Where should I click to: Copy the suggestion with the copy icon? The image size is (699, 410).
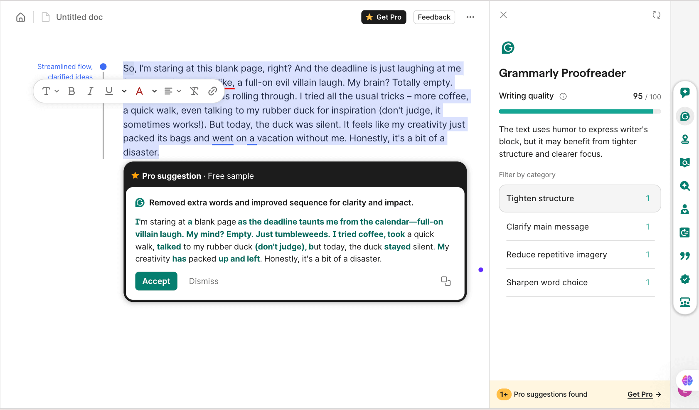pos(445,282)
